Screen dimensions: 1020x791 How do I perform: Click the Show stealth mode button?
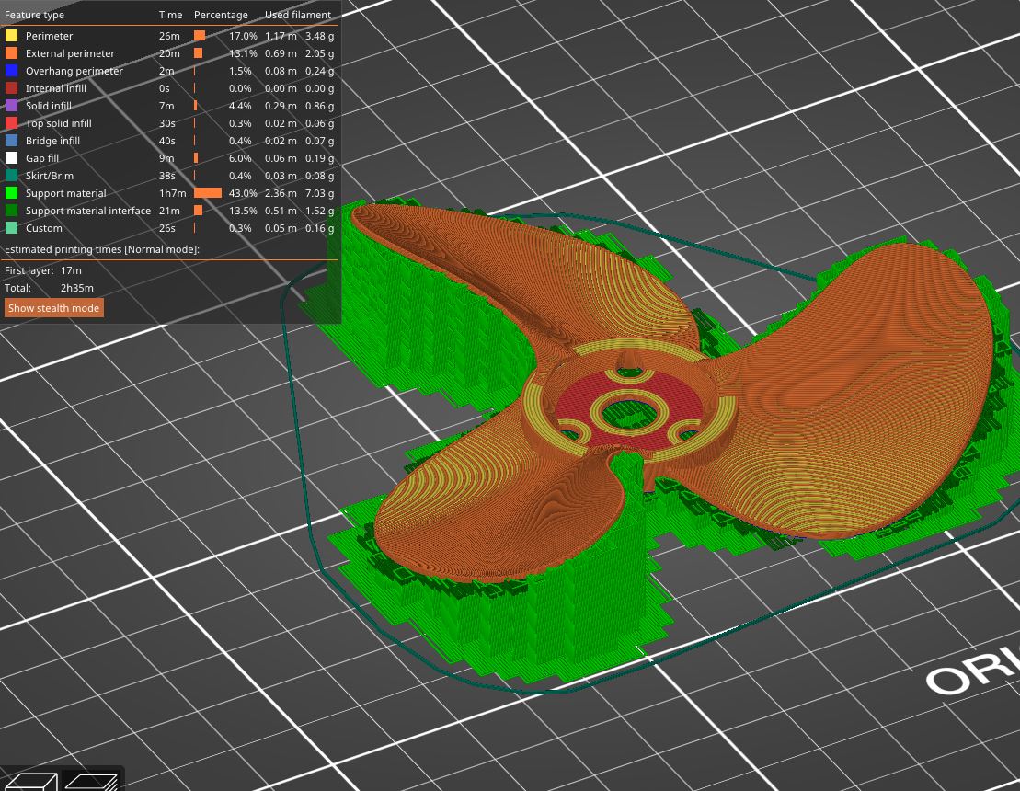(x=53, y=308)
